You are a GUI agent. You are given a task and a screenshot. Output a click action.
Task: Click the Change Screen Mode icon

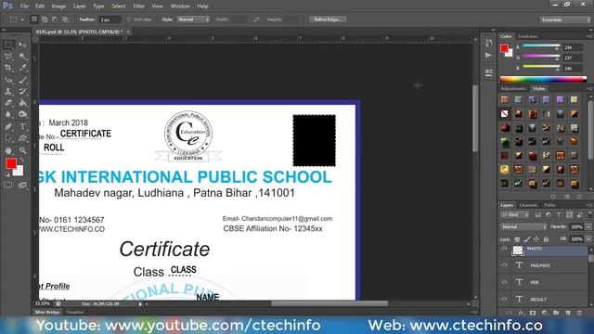[x=22, y=185]
